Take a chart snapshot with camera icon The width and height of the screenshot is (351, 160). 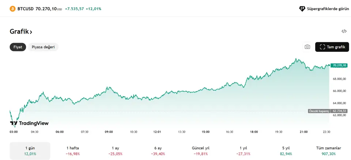[307, 47]
